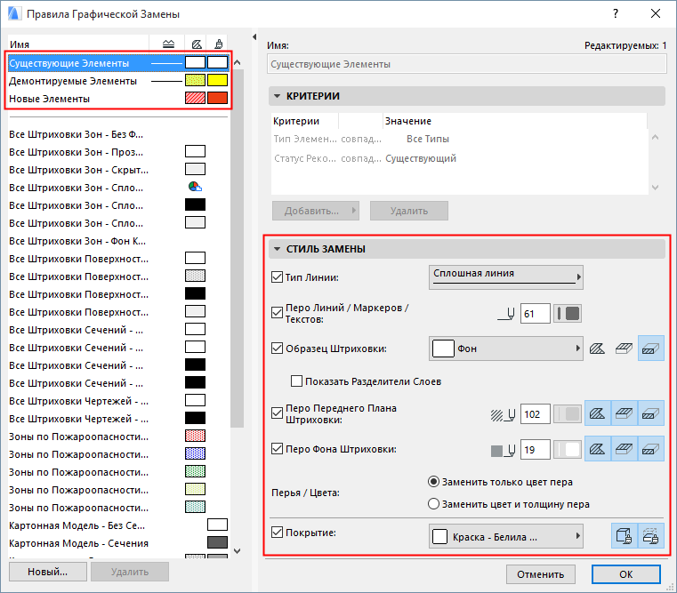This screenshot has height=593, width=677.
Task: Click the pen icon beside value 61
Action: tap(506, 314)
